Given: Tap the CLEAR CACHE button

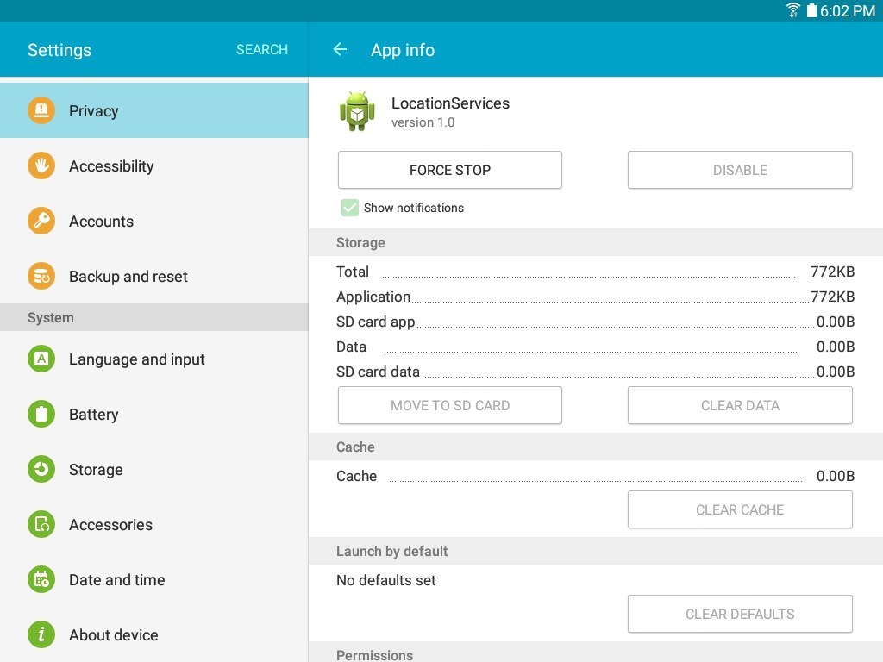Looking at the screenshot, I should tap(740, 509).
